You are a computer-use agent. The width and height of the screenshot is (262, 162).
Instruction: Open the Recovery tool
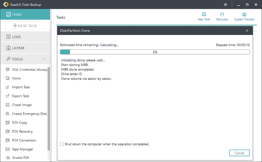(222, 16)
